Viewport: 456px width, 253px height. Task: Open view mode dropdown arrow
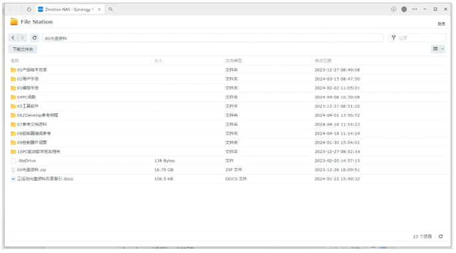tap(443, 49)
